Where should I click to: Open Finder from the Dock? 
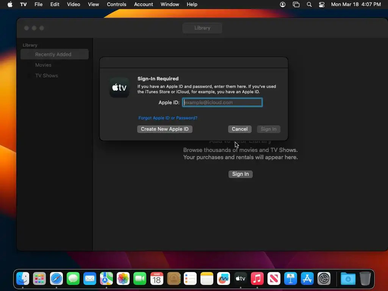coord(23,278)
